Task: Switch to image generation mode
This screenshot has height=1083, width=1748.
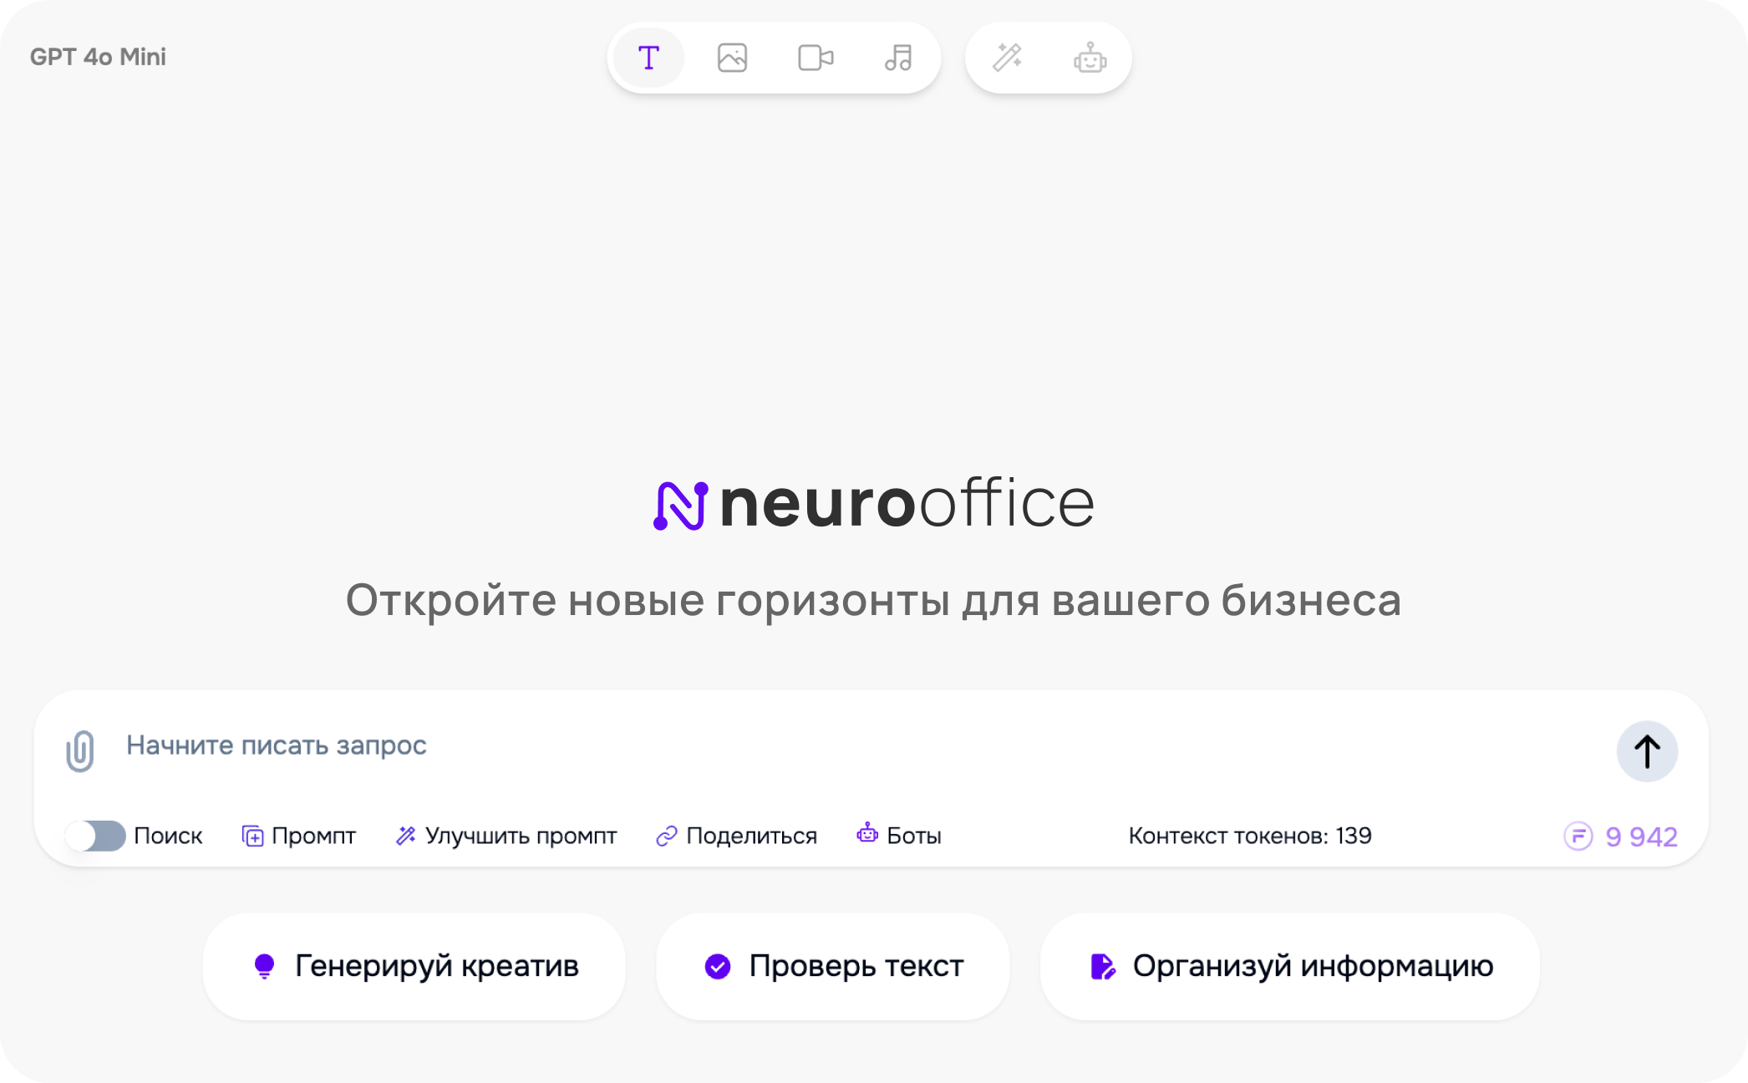Action: [x=732, y=58]
